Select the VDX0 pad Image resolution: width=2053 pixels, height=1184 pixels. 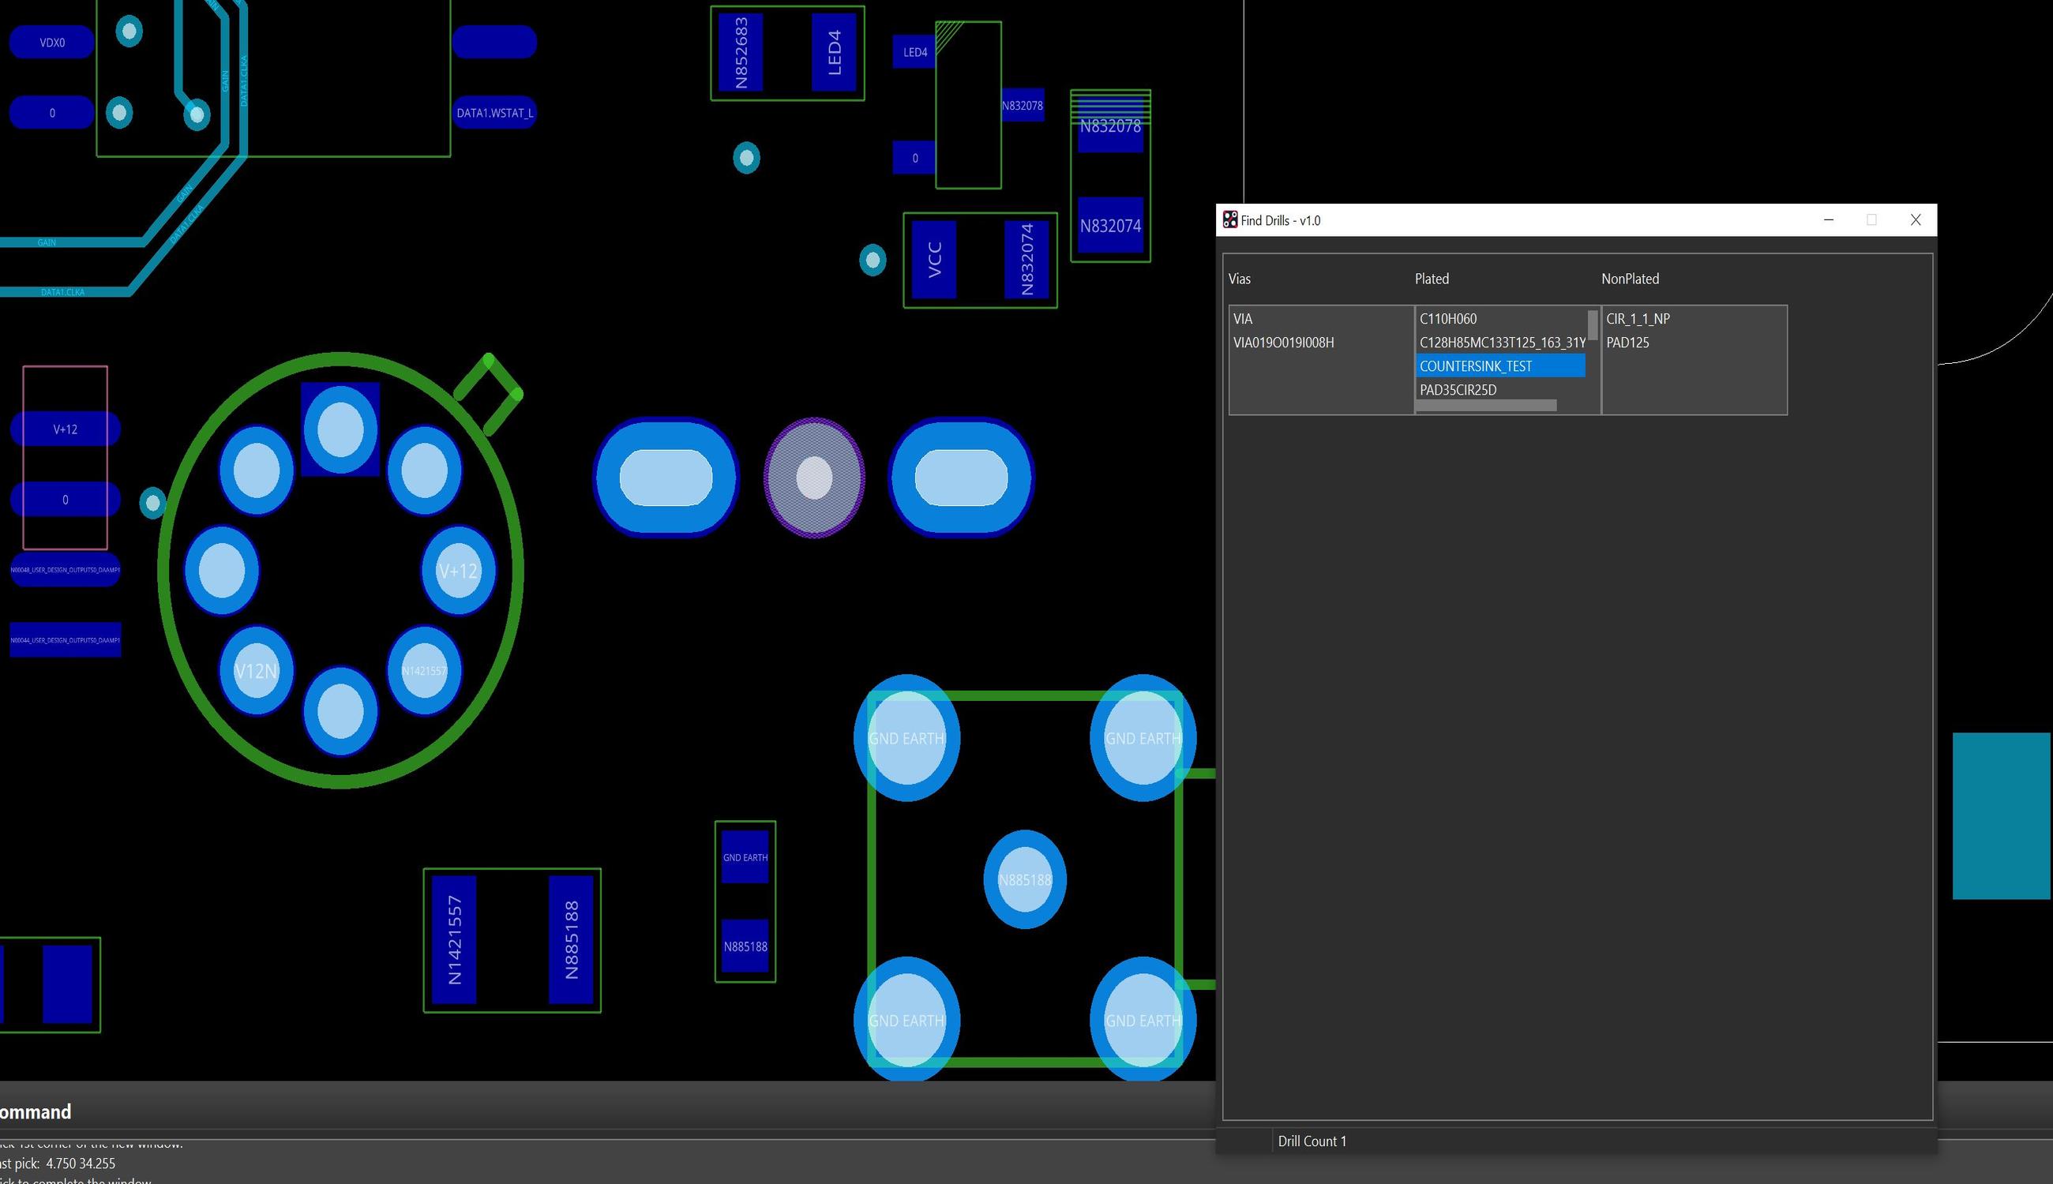tap(52, 43)
